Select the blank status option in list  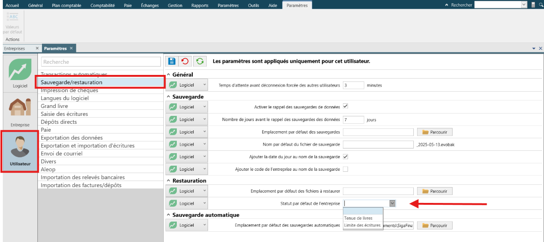pyautogui.click(x=363, y=211)
